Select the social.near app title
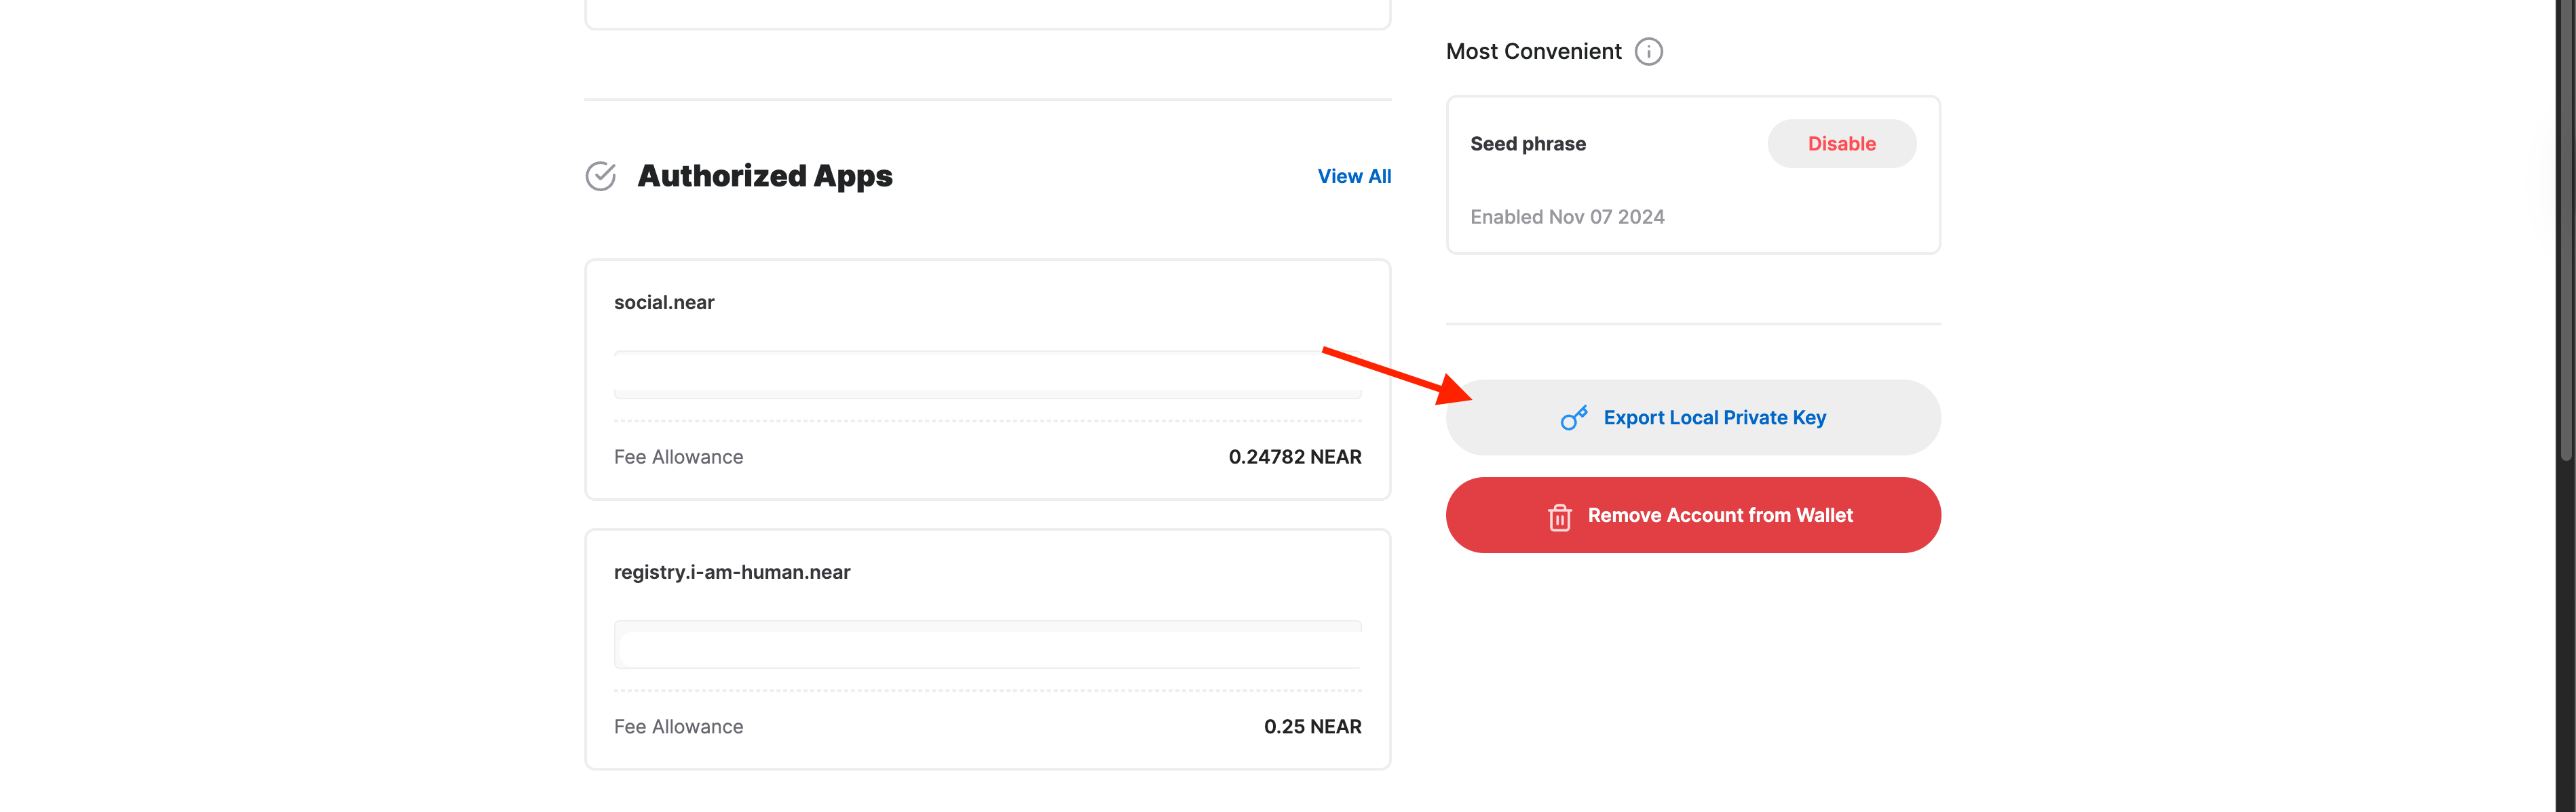This screenshot has width=2576, height=812. 664,302
